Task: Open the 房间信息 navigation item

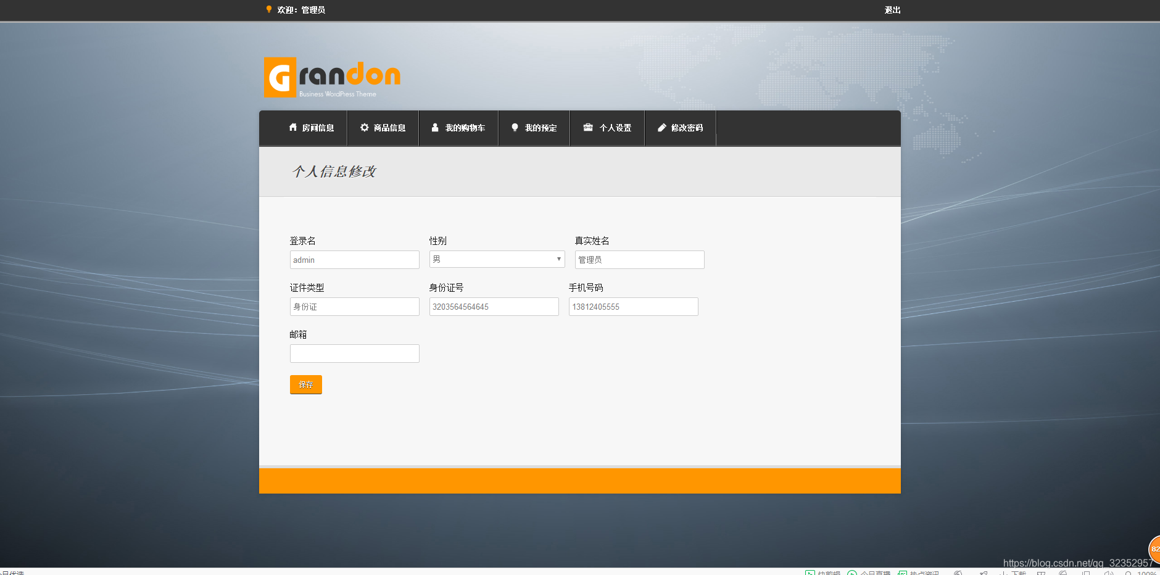Action: point(312,128)
